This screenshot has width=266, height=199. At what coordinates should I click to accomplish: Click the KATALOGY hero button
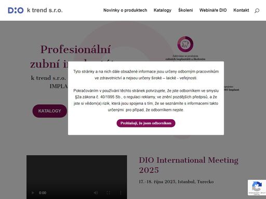coord(49,111)
